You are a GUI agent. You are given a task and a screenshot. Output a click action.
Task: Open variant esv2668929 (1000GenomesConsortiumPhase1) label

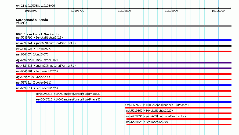click(x=157, y=105)
